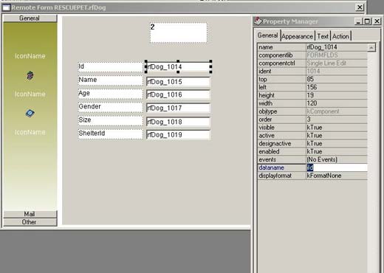Click the top property value 85
This screenshot has height=273, width=384.
coord(337,79)
